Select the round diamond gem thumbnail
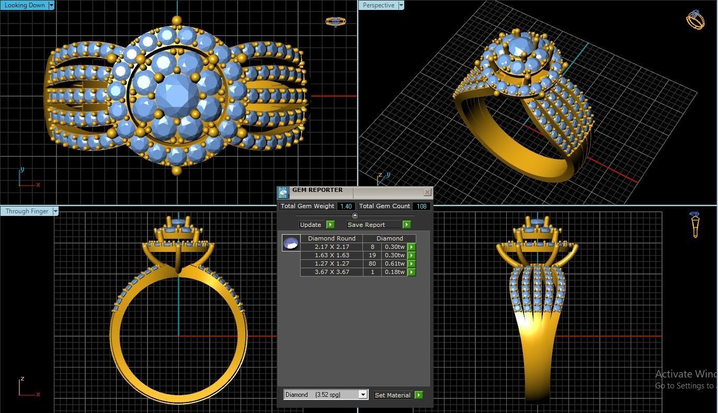This screenshot has height=413, width=718. tap(291, 243)
